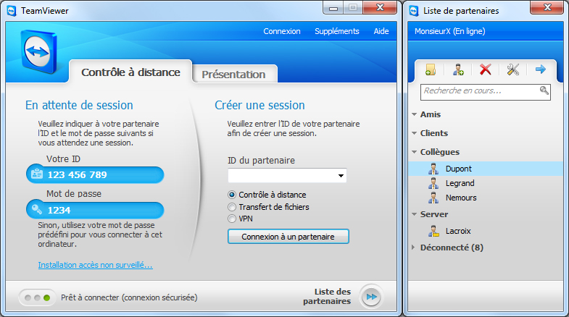Switch to the Présentation tab
Viewport: 569px width, 317px height.
[233, 75]
